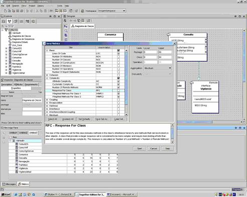The image size is (247, 197).
Task: Click the Set Defaults button
Action: point(84,119)
